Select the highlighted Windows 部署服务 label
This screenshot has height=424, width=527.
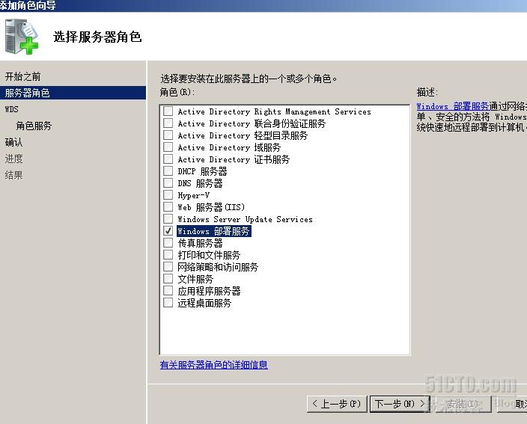214,231
